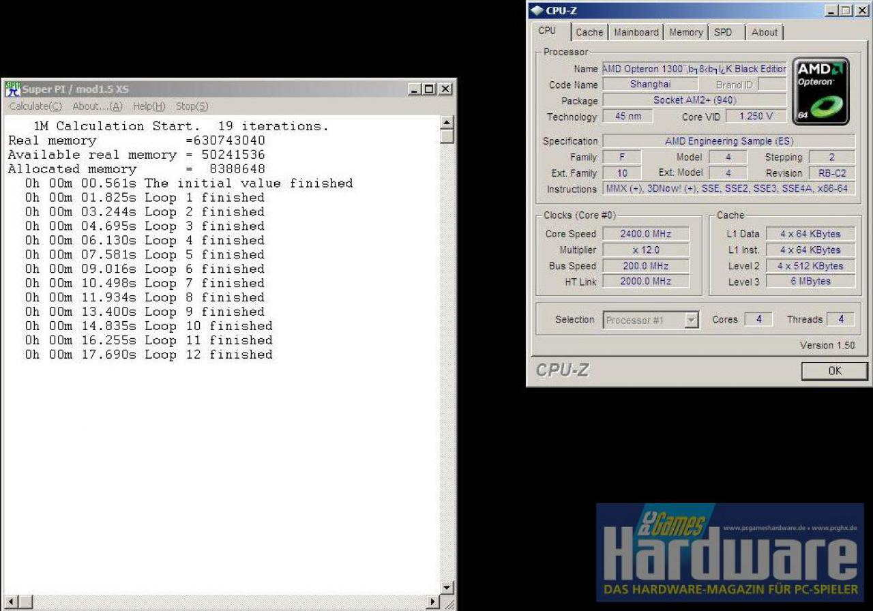Click the Core Speed value 2400.0 MHz
The height and width of the screenshot is (611, 873).
(x=646, y=234)
